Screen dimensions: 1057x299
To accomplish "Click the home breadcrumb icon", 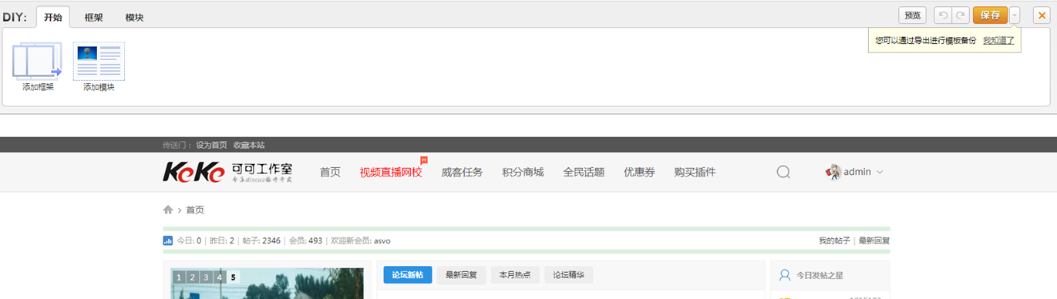I will click(168, 210).
